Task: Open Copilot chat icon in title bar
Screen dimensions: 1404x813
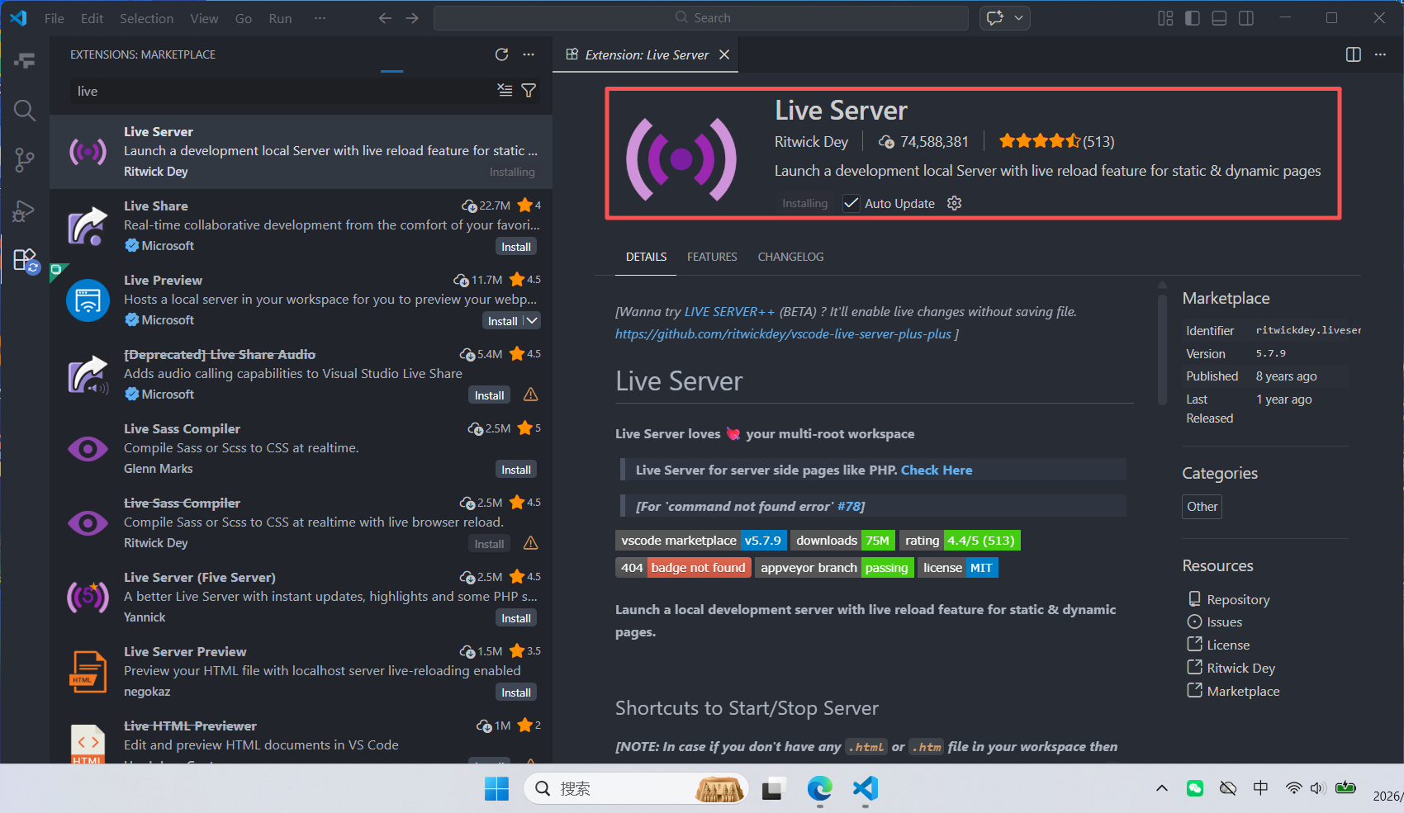Action: coord(995,18)
